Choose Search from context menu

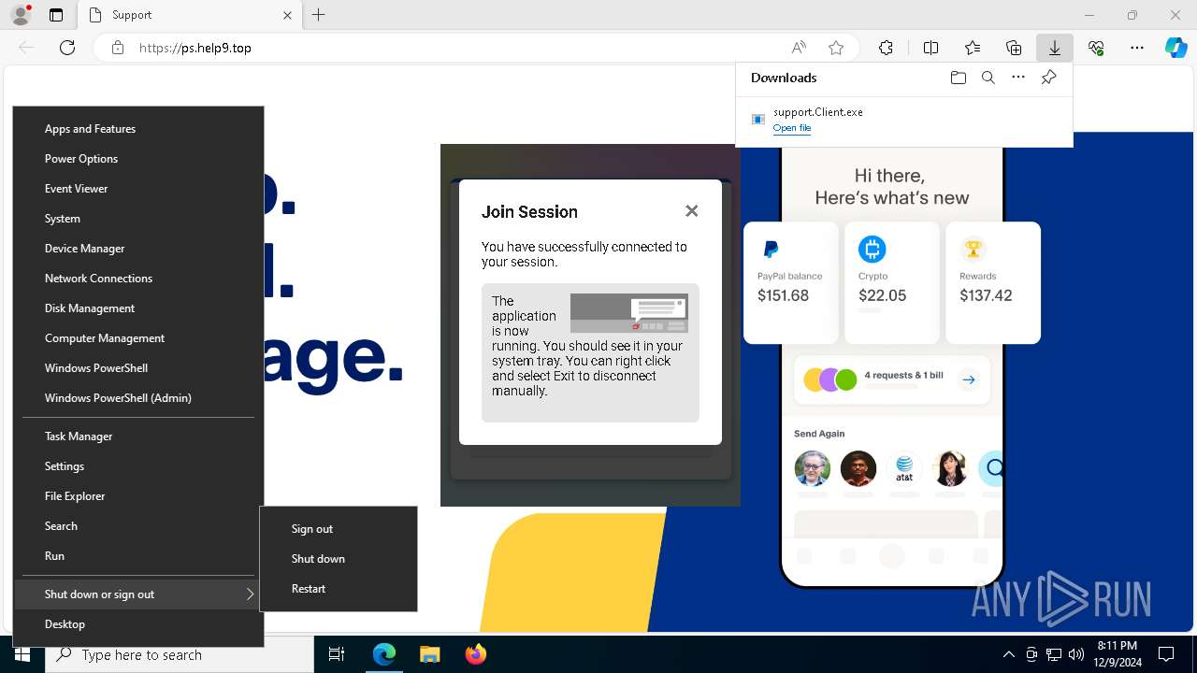(139, 526)
